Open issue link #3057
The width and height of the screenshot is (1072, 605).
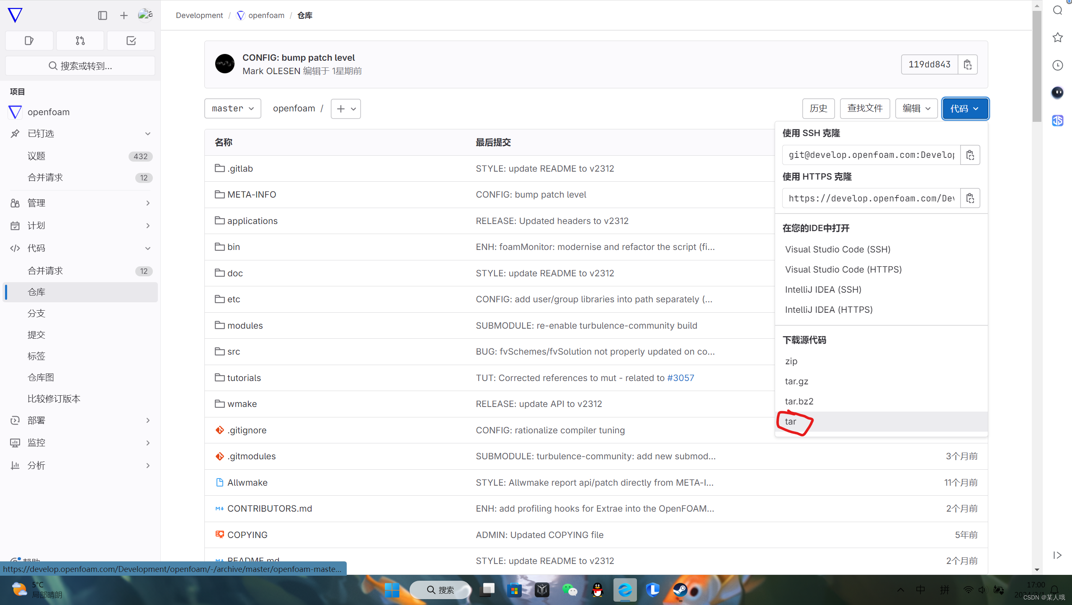pyautogui.click(x=680, y=377)
